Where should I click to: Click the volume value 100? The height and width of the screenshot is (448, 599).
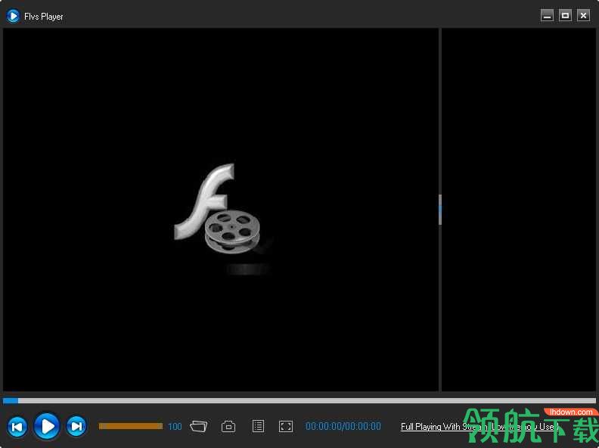[x=175, y=426]
